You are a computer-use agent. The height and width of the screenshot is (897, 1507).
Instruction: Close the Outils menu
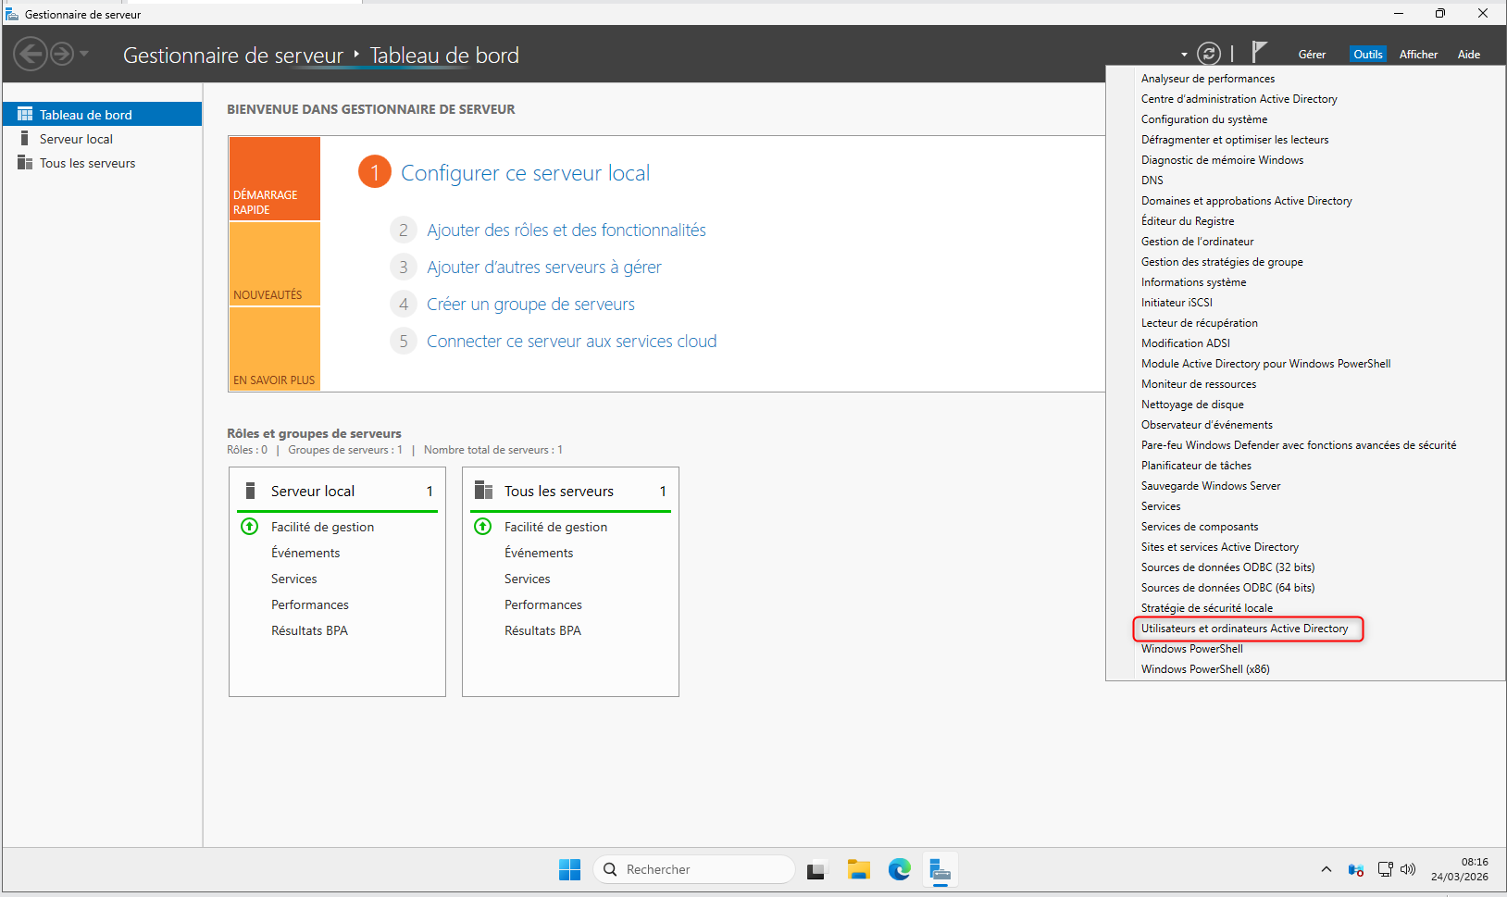coord(1367,55)
